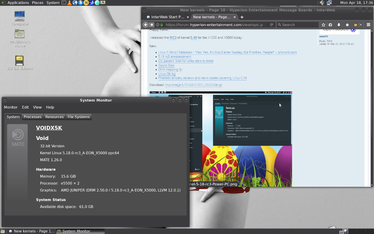Close the InterWeb Start Page tab
Viewport: 374px width, 234px height.
pyautogui.click(x=188, y=17)
